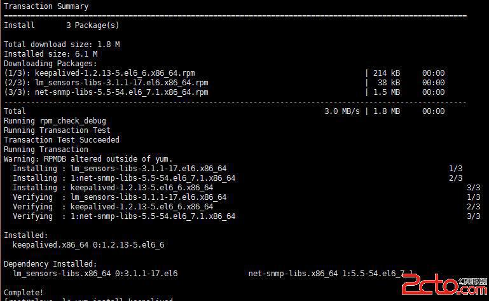Click the keepalived-1.2.13-5.el6_6.x86_64.rpm download line
Viewport: 489px width, 301px height.
coord(224,73)
